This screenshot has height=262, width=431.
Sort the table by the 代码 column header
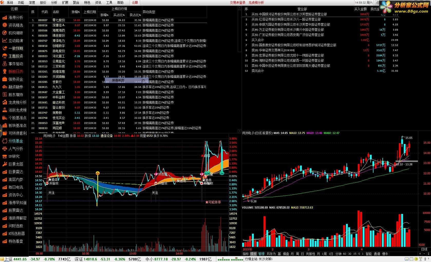[44, 12]
